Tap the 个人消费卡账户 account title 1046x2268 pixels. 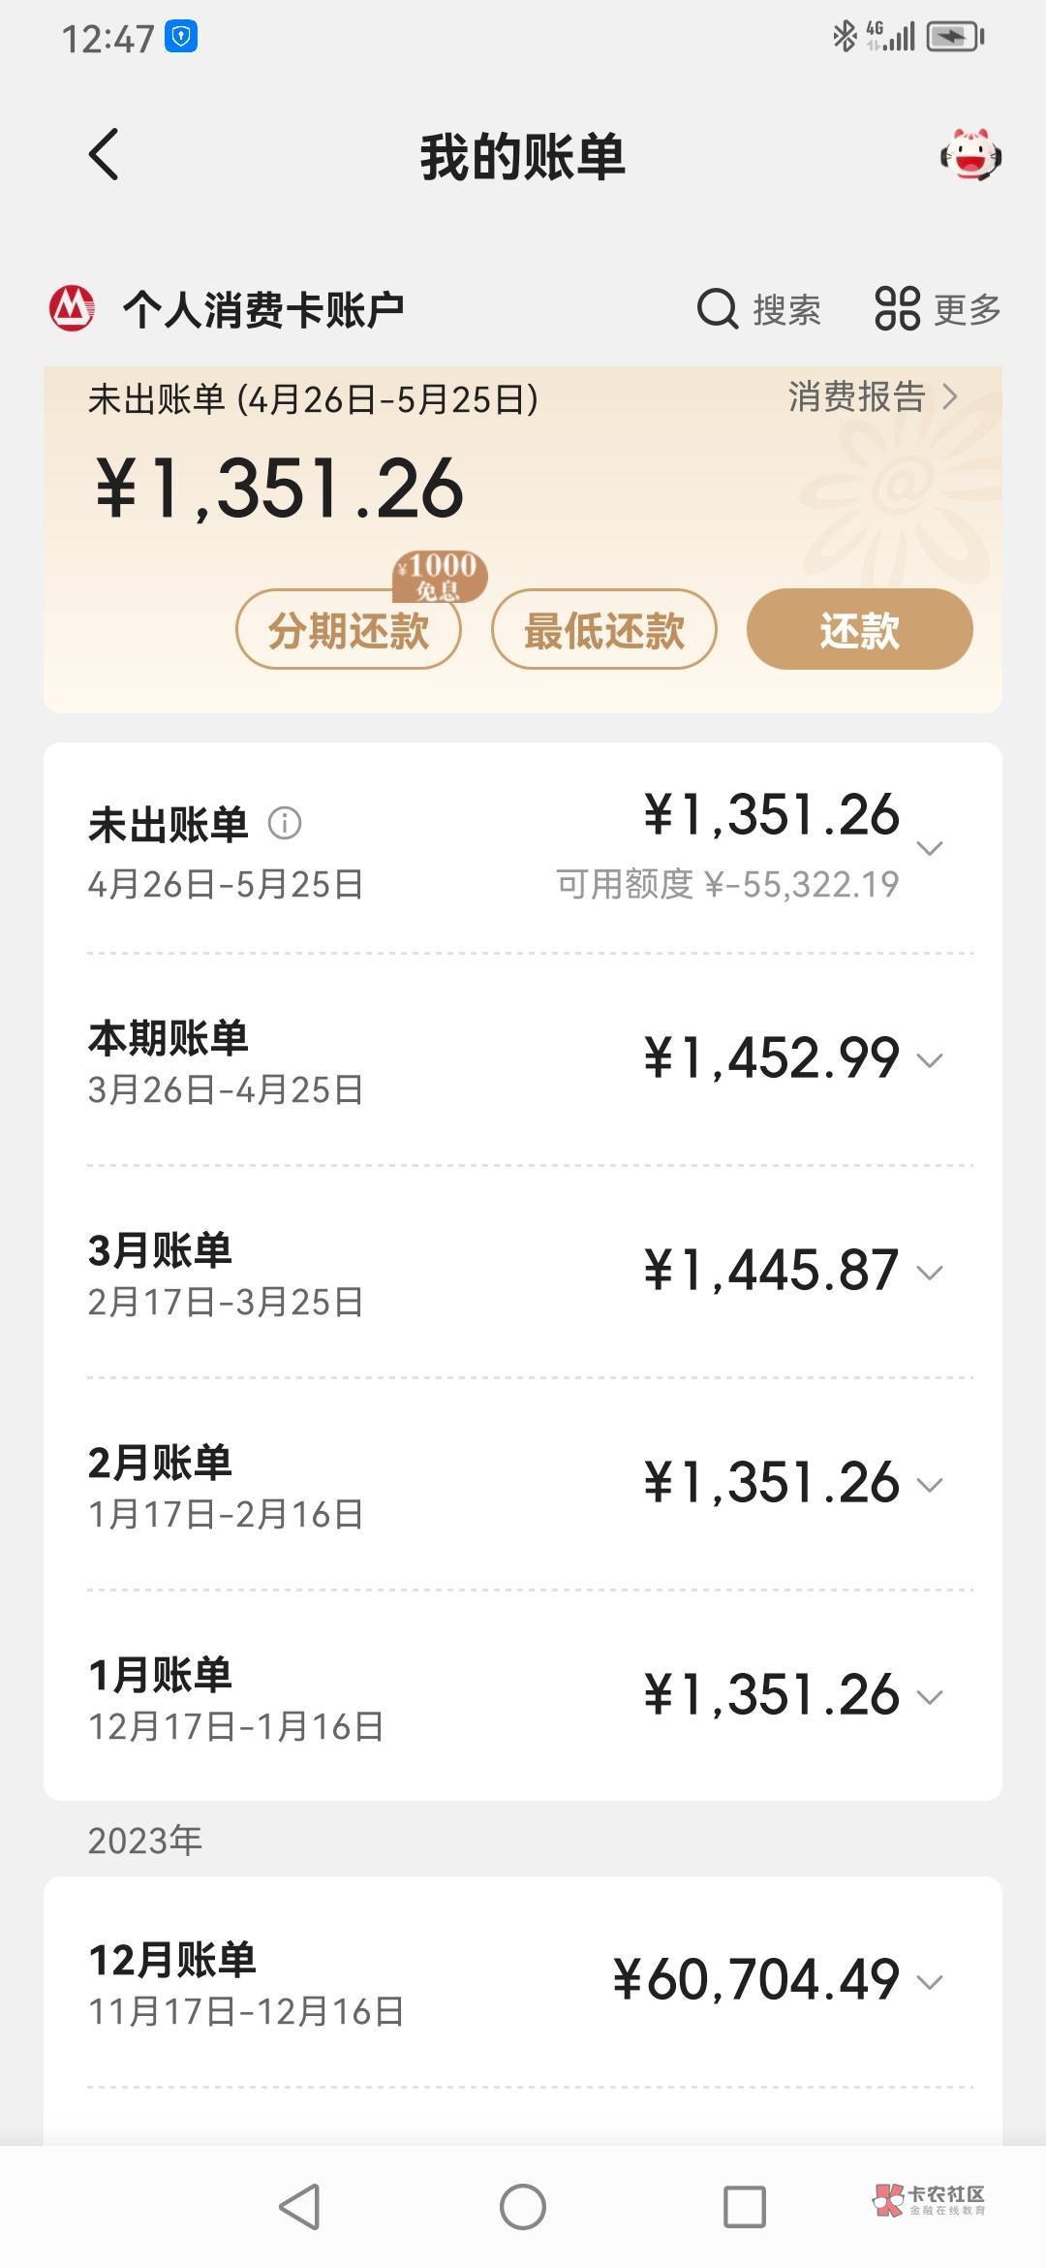tap(263, 310)
